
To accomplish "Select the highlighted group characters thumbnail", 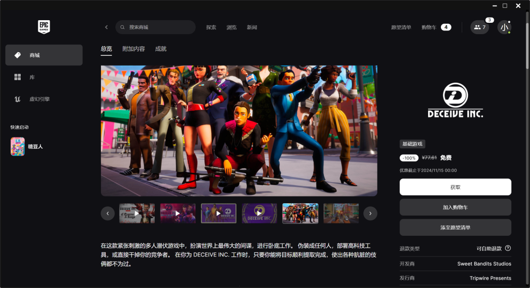I will click(300, 214).
